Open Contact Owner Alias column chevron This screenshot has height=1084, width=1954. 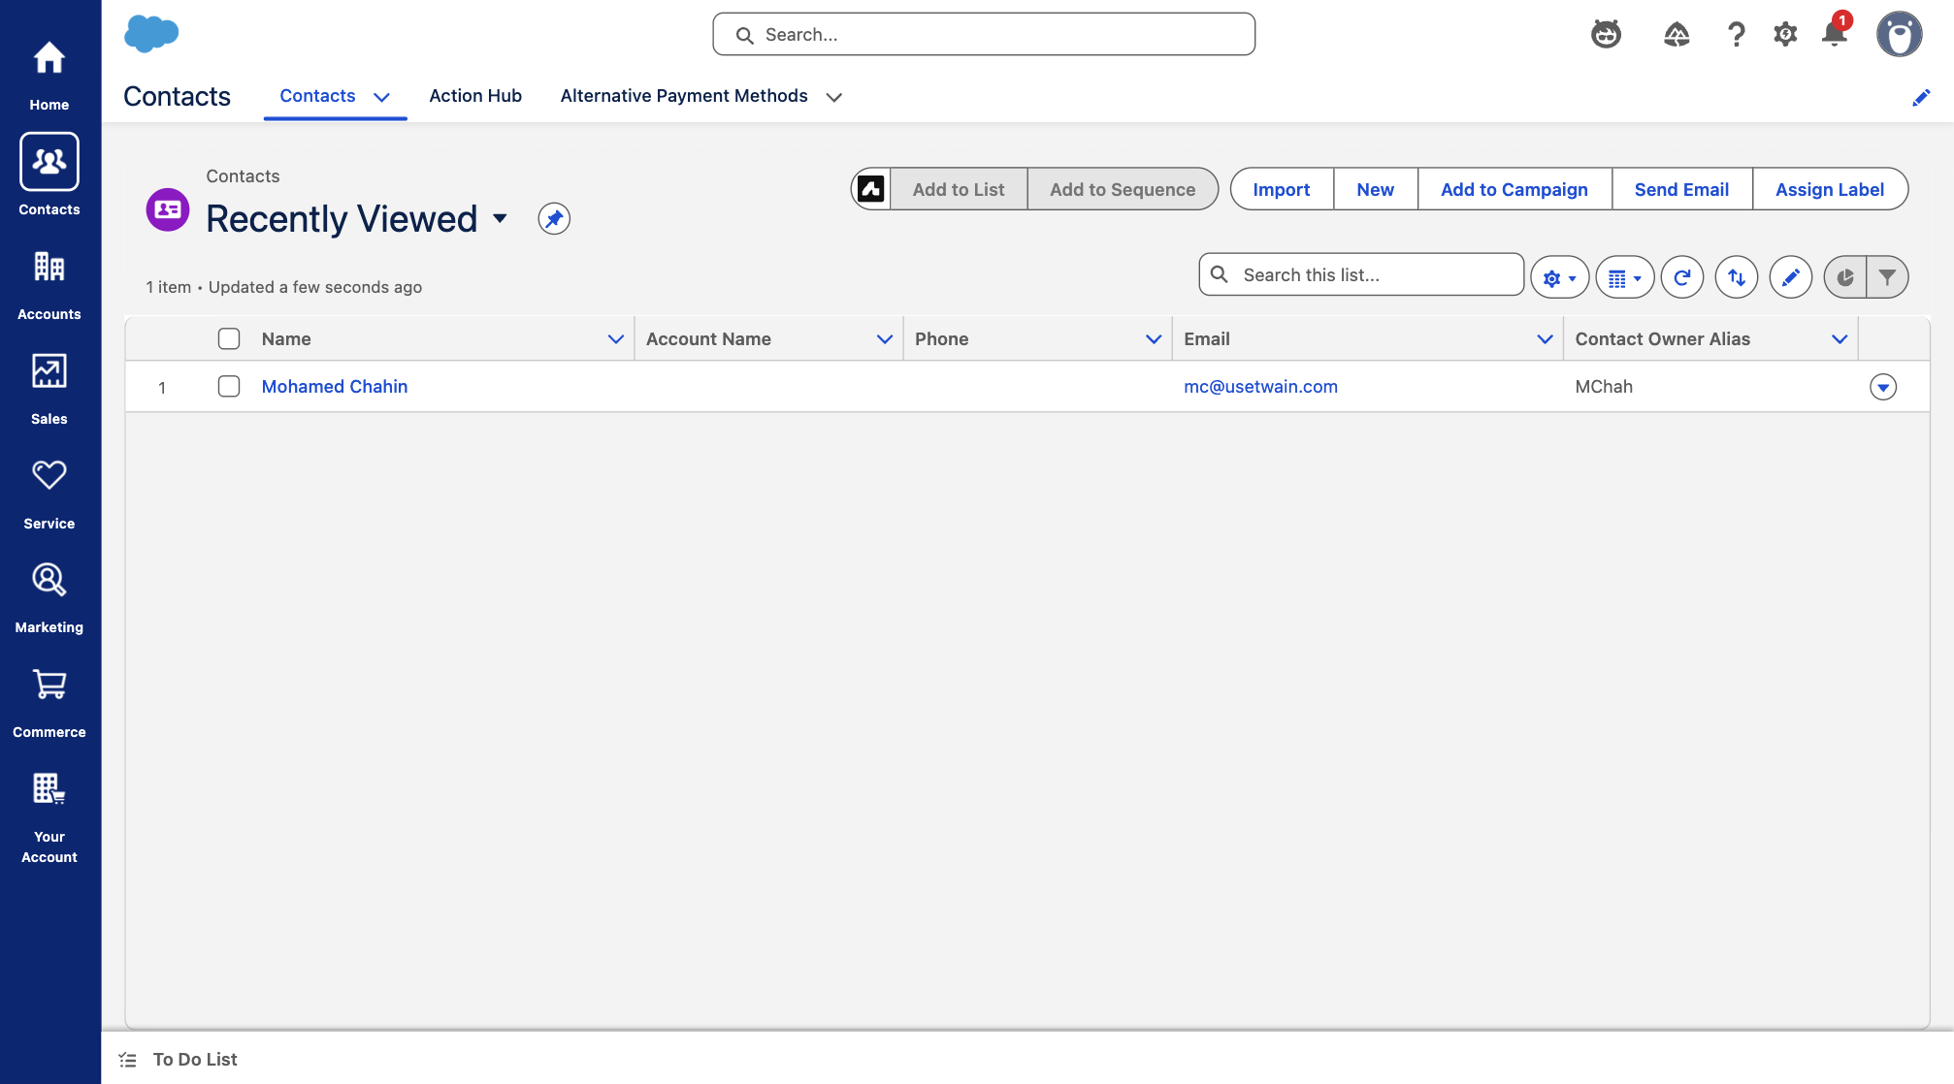[x=1840, y=338]
